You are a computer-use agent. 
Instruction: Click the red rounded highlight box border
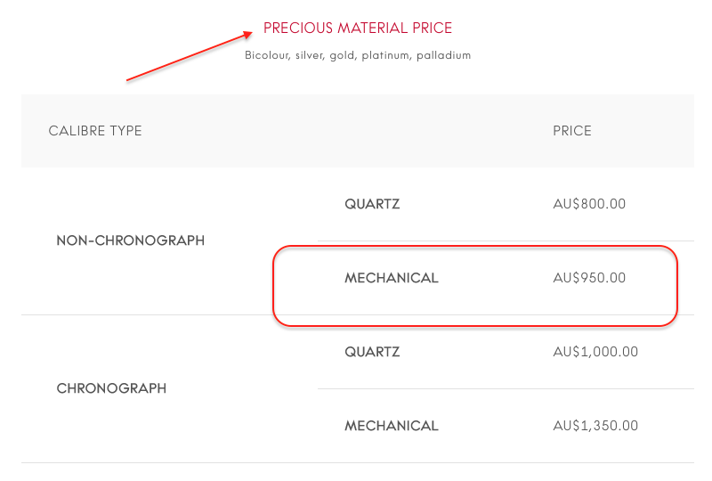click(x=474, y=247)
